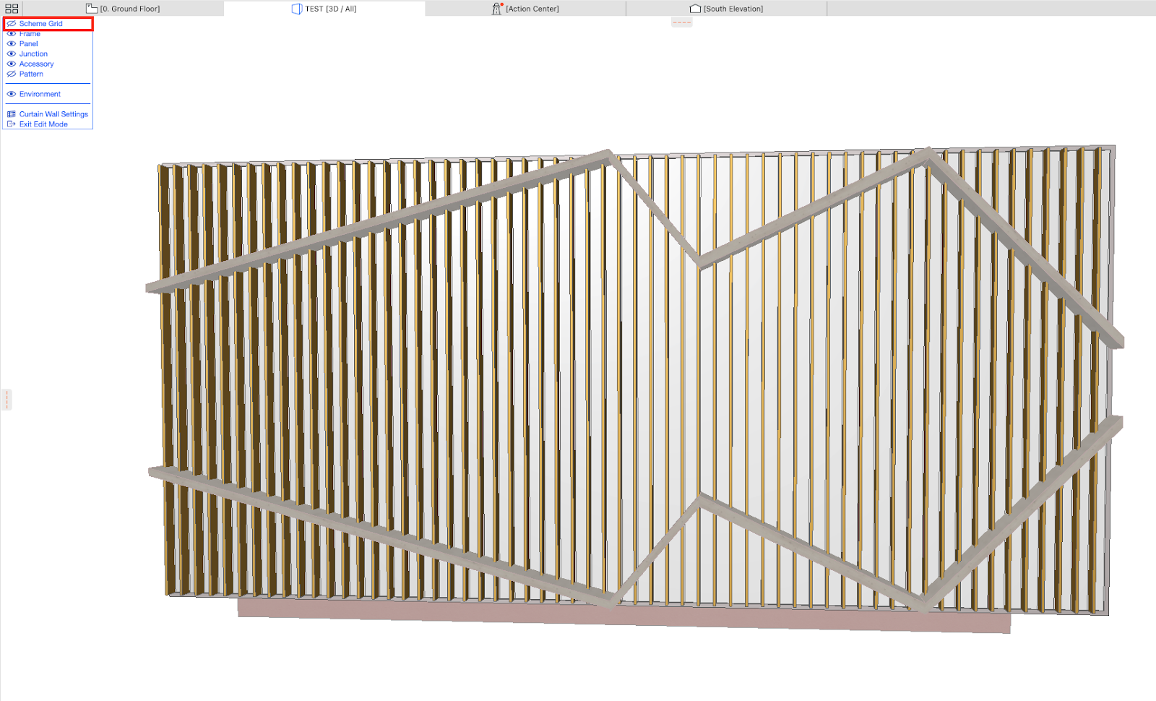Click the house icon on the South Elevation tab
This screenshot has width=1156, height=701.
coord(695,8)
